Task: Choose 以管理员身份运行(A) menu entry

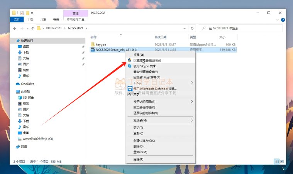Action: 160,61
